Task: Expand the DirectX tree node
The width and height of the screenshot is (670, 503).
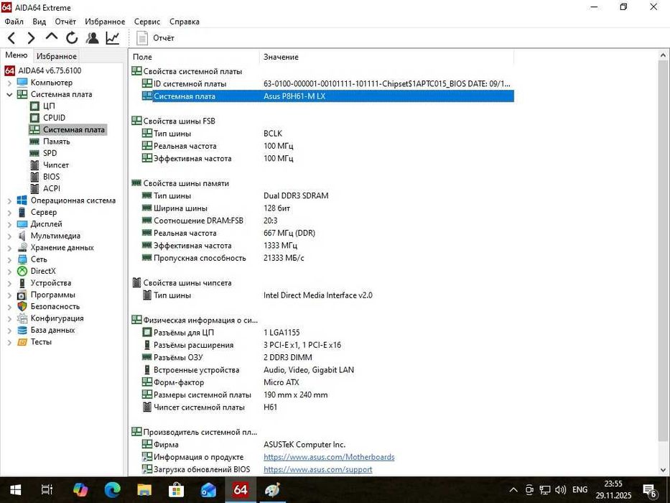Action: click(9, 271)
